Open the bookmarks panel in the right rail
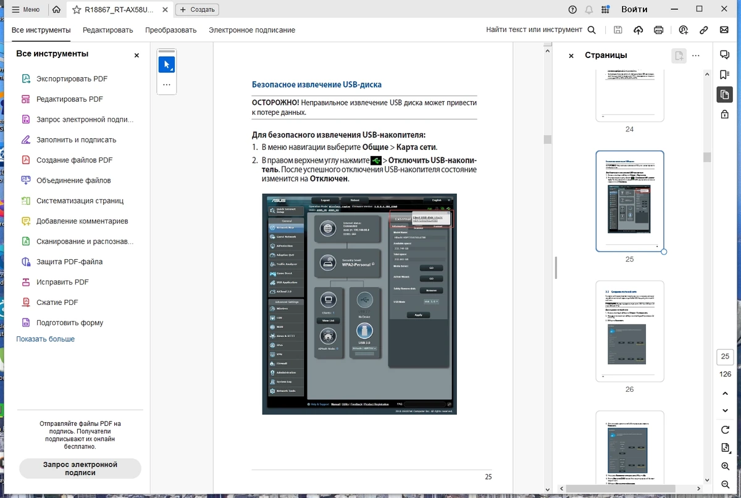This screenshot has width=741, height=498. tap(725, 75)
